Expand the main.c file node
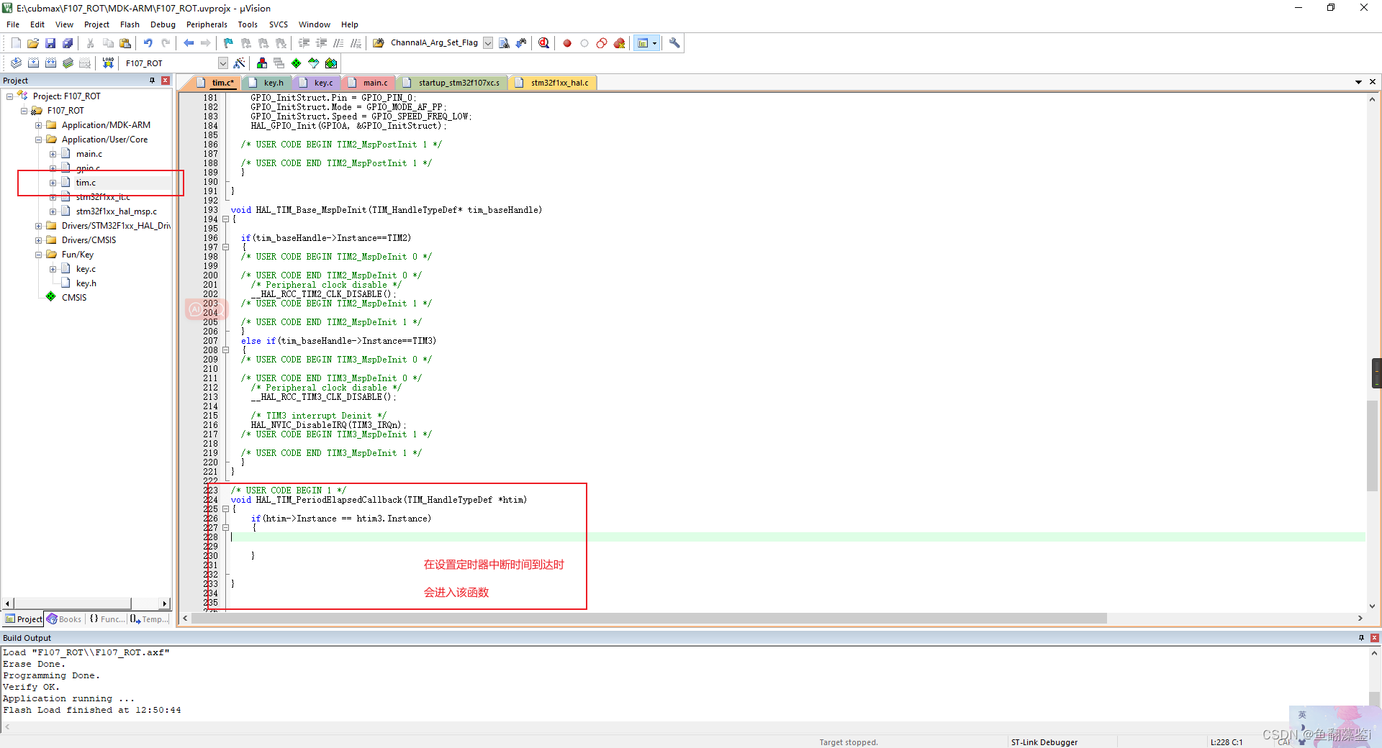Image resolution: width=1382 pixels, height=748 pixels. coord(53,154)
